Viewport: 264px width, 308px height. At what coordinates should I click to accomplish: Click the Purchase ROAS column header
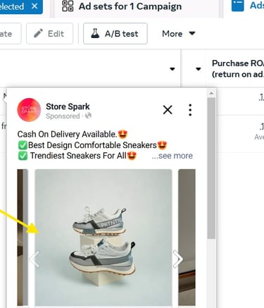[237, 68]
